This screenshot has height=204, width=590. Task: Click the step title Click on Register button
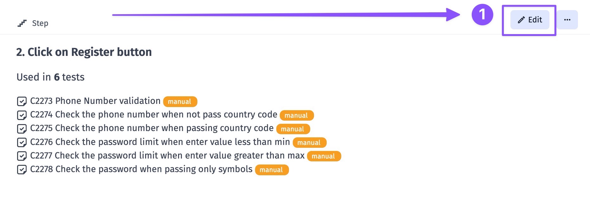pos(84,52)
